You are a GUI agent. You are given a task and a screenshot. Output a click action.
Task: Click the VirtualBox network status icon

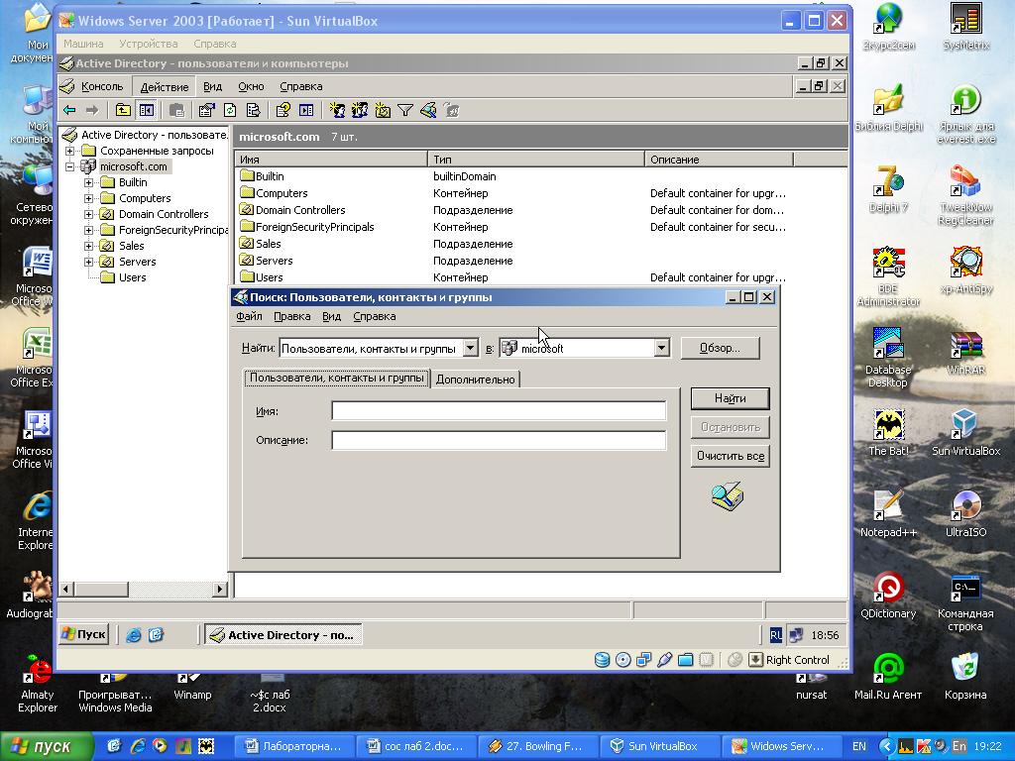[x=643, y=660]
